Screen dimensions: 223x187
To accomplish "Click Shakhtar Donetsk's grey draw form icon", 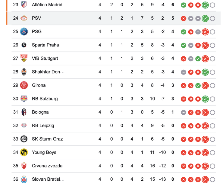I will coord(183,72).
